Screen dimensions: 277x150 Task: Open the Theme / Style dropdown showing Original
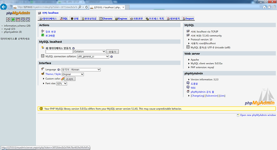[x=73, y=74]
